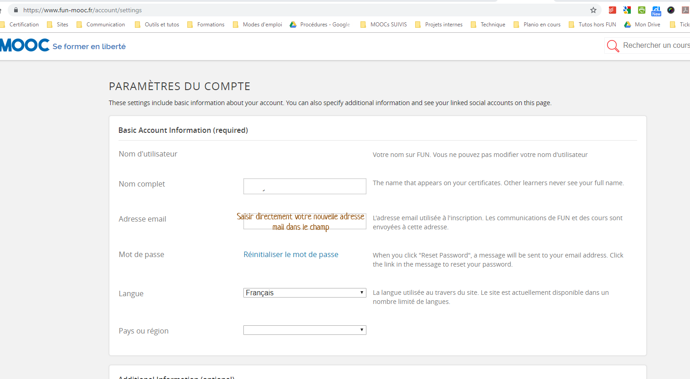Click the Basic Account Information (required) heading
Screen dimensions: 690x379
click(x=183, y=130)
